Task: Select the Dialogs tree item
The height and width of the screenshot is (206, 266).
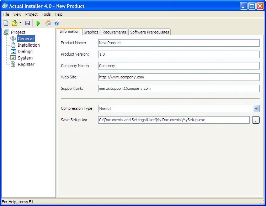Action: (25, 51)
